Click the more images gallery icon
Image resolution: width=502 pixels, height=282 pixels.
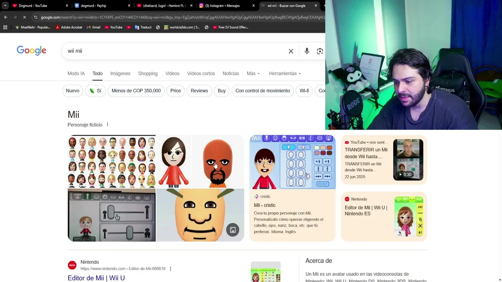click(x=233, y=230)
